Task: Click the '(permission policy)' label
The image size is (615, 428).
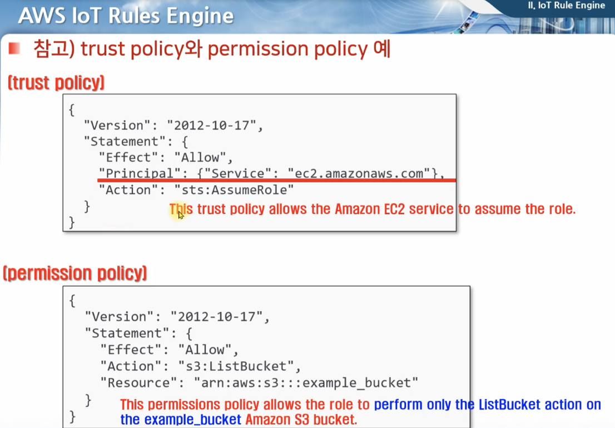Action: point(75,273)
